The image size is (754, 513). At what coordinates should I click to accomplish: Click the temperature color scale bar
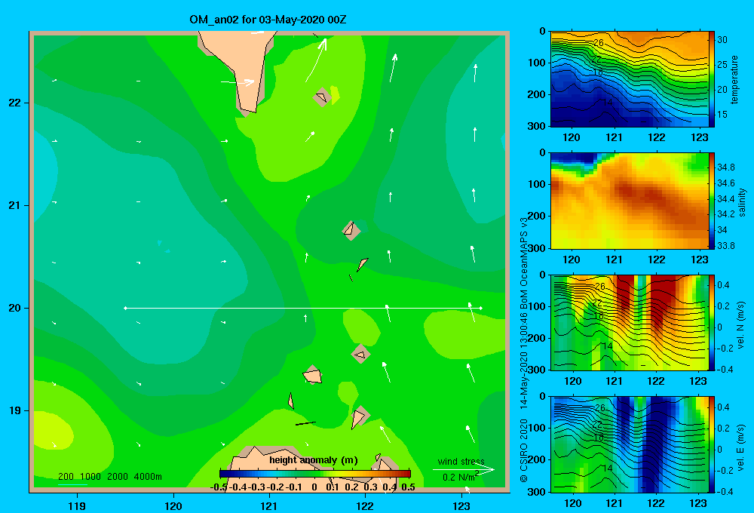712,79
